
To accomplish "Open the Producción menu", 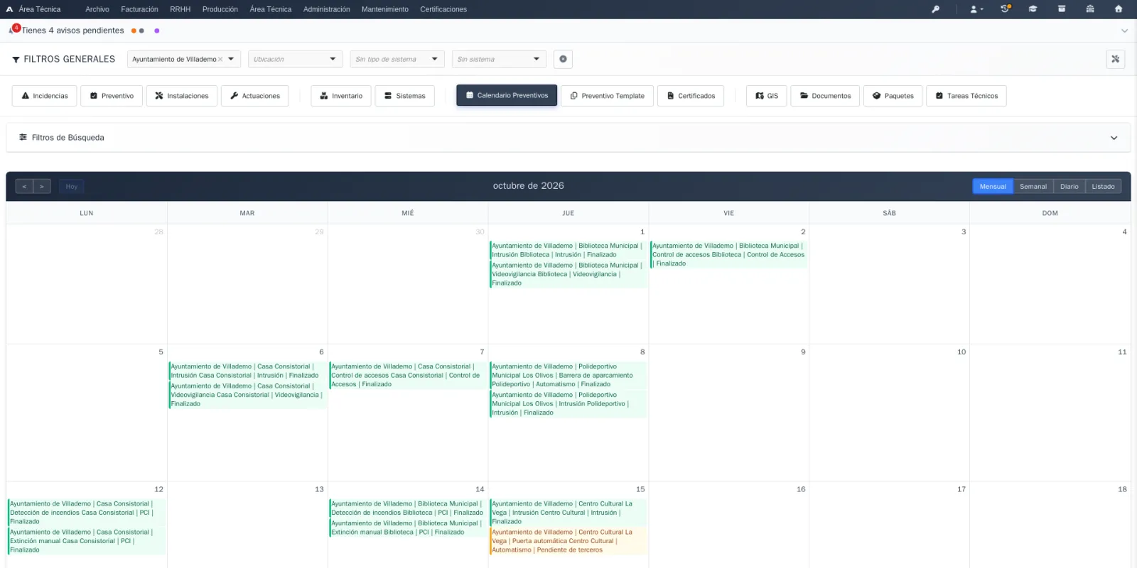I will click(220, 9).
